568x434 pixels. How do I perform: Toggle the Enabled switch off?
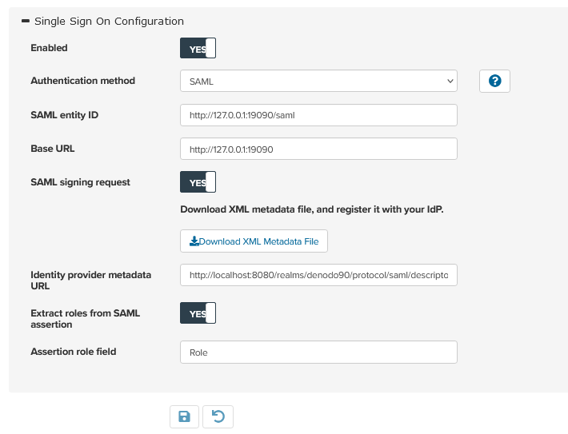[198, 48]
